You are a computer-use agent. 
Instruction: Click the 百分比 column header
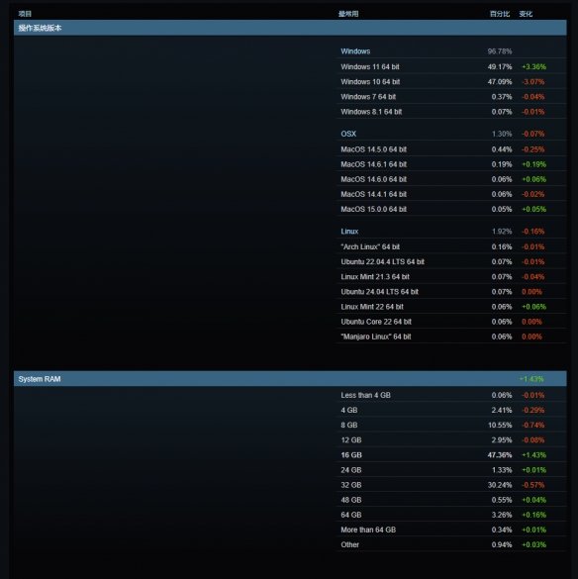(x=500, y=14)
